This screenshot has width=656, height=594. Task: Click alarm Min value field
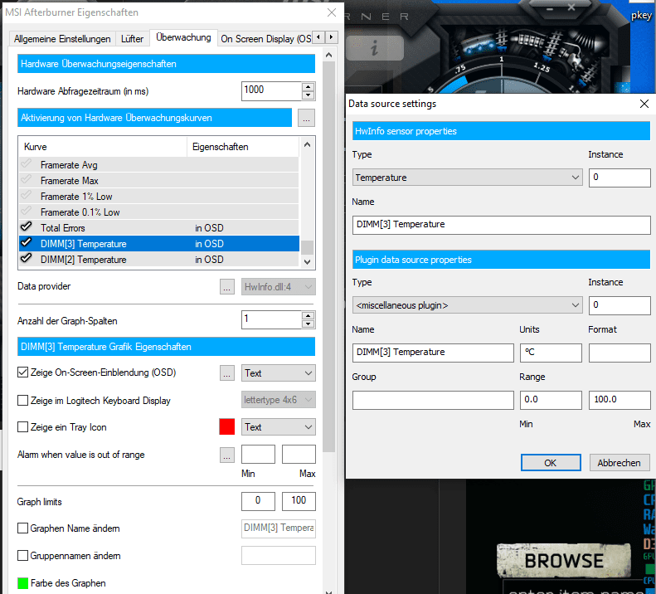[258, 454]
